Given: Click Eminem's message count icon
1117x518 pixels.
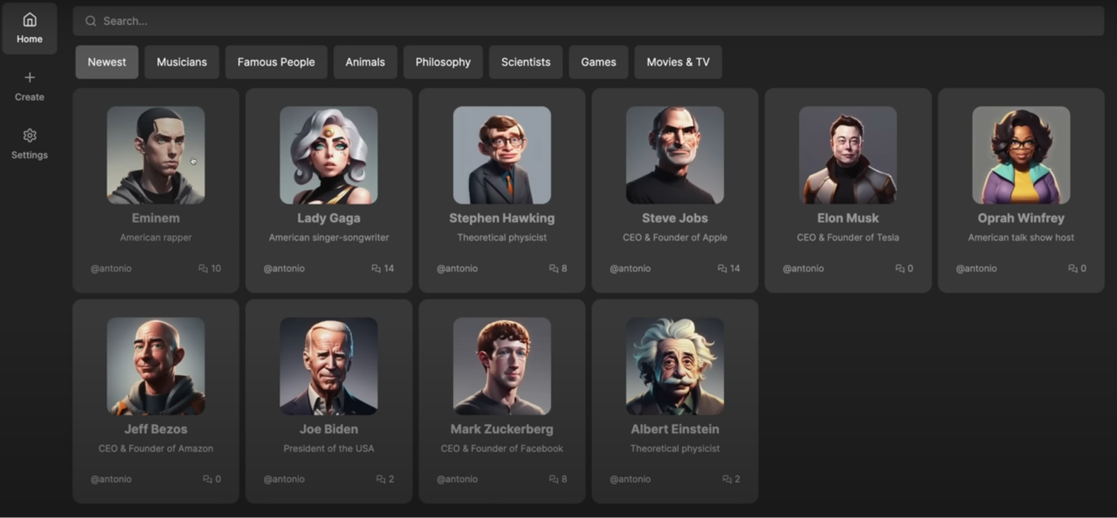Looking at the screenshot, I should coord(203,268).
